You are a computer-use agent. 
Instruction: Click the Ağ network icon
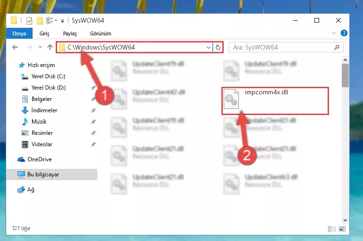point(21,190)
